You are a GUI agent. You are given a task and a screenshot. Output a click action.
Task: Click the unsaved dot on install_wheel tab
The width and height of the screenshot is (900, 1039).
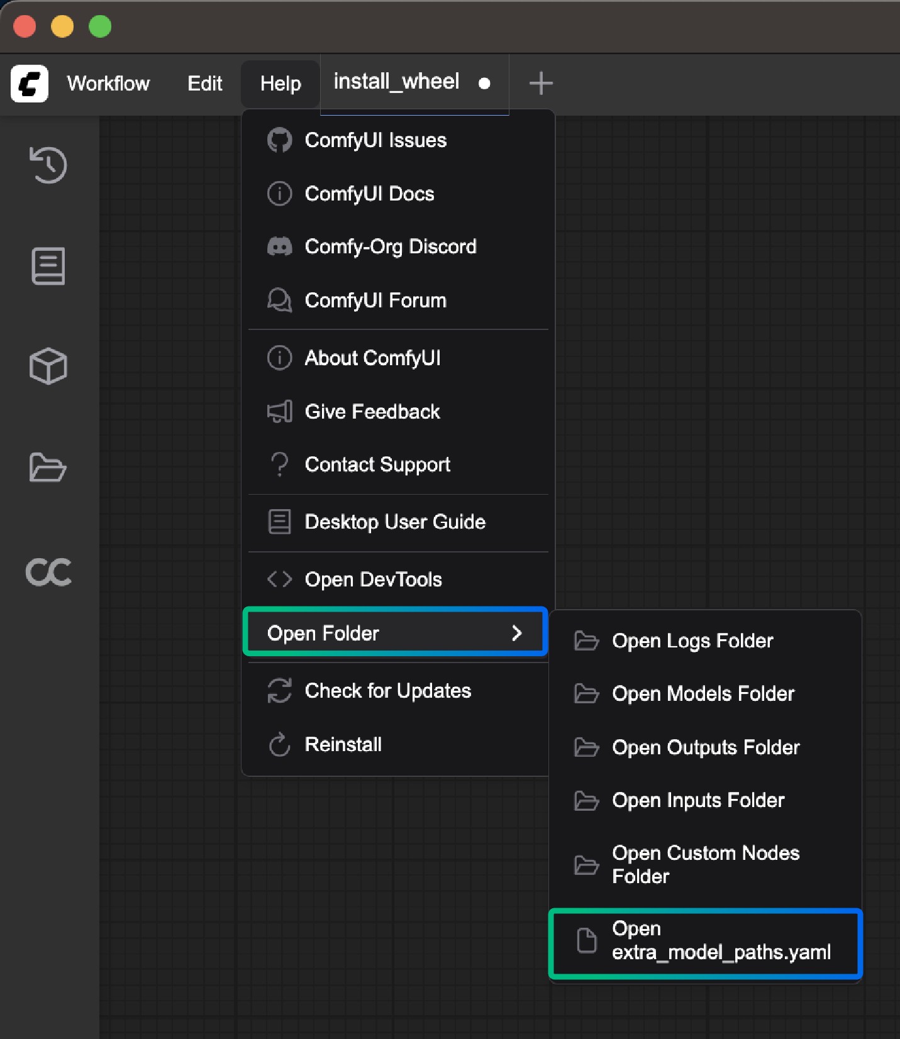(484, 84)
